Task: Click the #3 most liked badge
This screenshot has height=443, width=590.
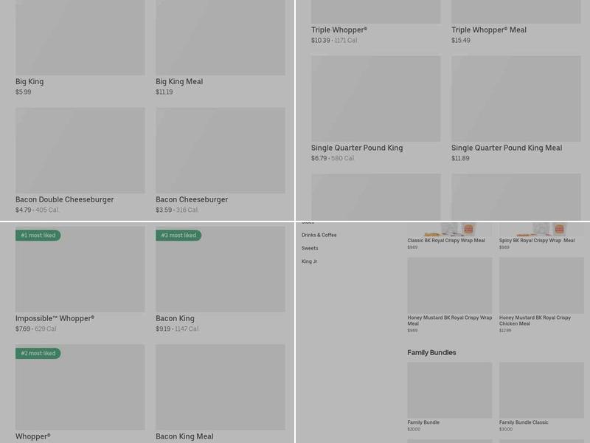Action: (x=178, y=236)
